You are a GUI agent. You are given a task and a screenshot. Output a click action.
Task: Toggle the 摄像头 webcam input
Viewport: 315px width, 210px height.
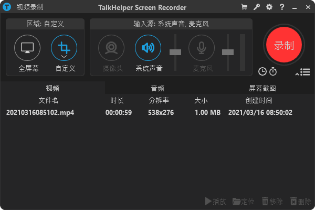[111, 48]
